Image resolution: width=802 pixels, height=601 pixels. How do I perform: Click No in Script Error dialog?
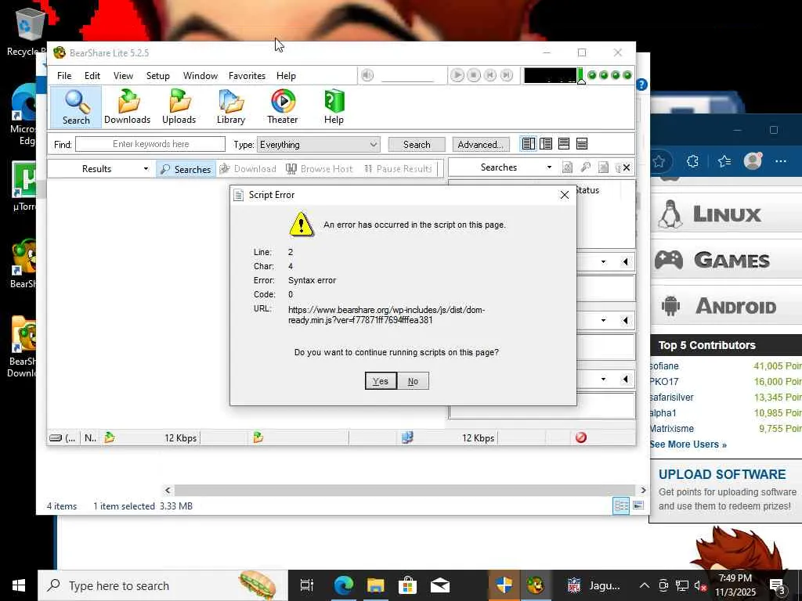[413, 381]
